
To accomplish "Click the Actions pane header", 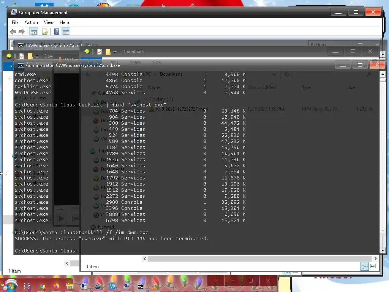I will 318,44.
